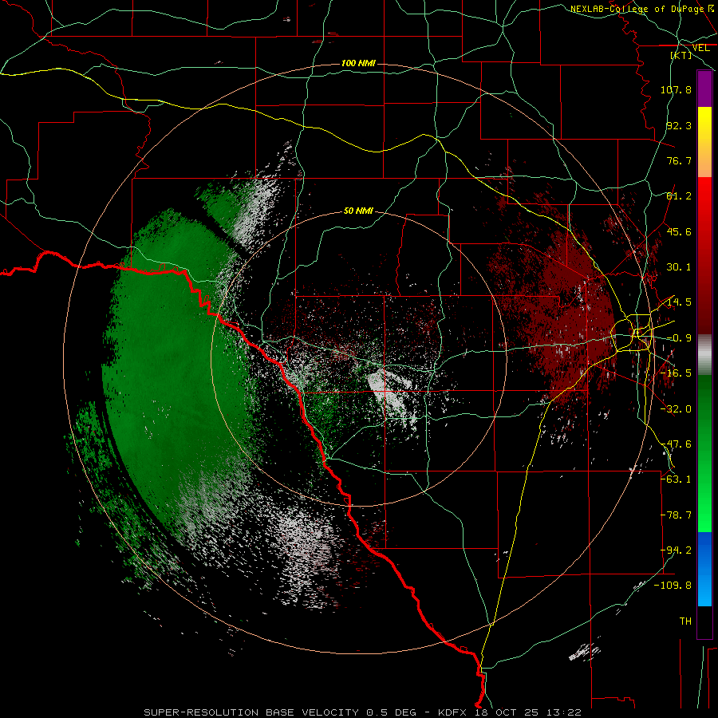Viewport: 718px width, 718px height.
Task: Click the -32.0 scale value
Action: (x=676, y=409)
